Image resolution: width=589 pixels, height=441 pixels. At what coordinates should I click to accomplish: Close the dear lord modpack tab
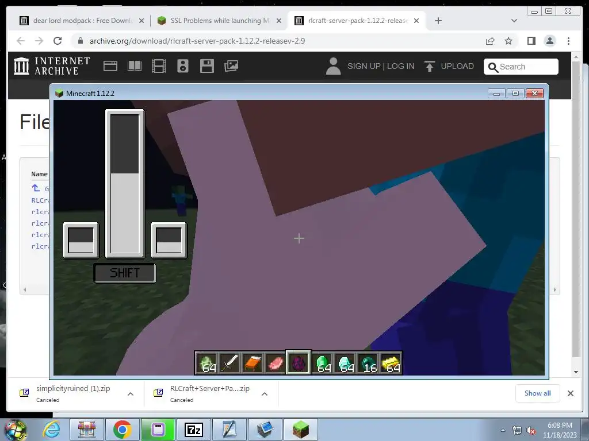click(x=141, y=21)
